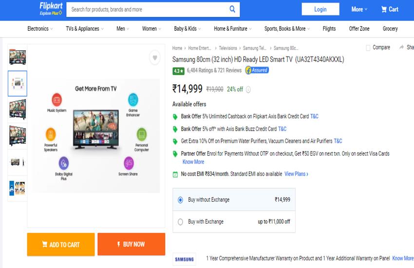Open the shopping cart icon
This screenshot has width=414, height=268.
[x=384, y=9]
